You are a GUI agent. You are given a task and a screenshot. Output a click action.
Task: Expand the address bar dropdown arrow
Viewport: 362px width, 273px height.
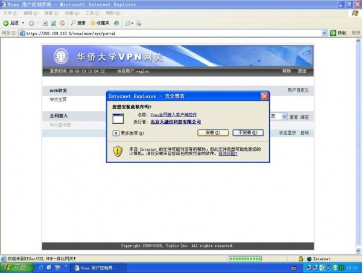[x=324, y=33]
